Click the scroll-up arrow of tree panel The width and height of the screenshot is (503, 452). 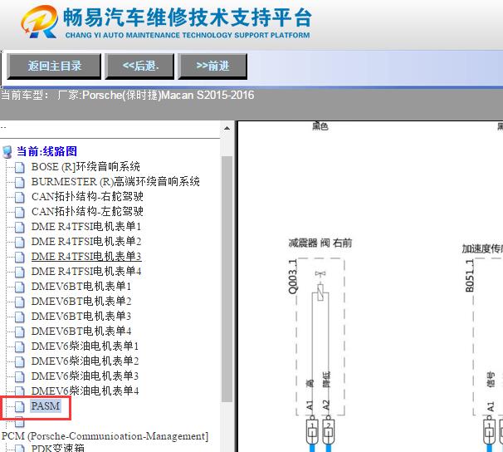[227, 128]
